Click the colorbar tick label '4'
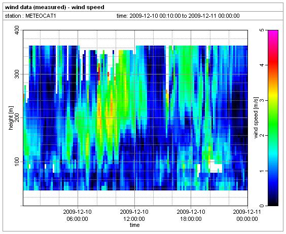The height and width of the screenshot is (234, 286). pos(262,65)
